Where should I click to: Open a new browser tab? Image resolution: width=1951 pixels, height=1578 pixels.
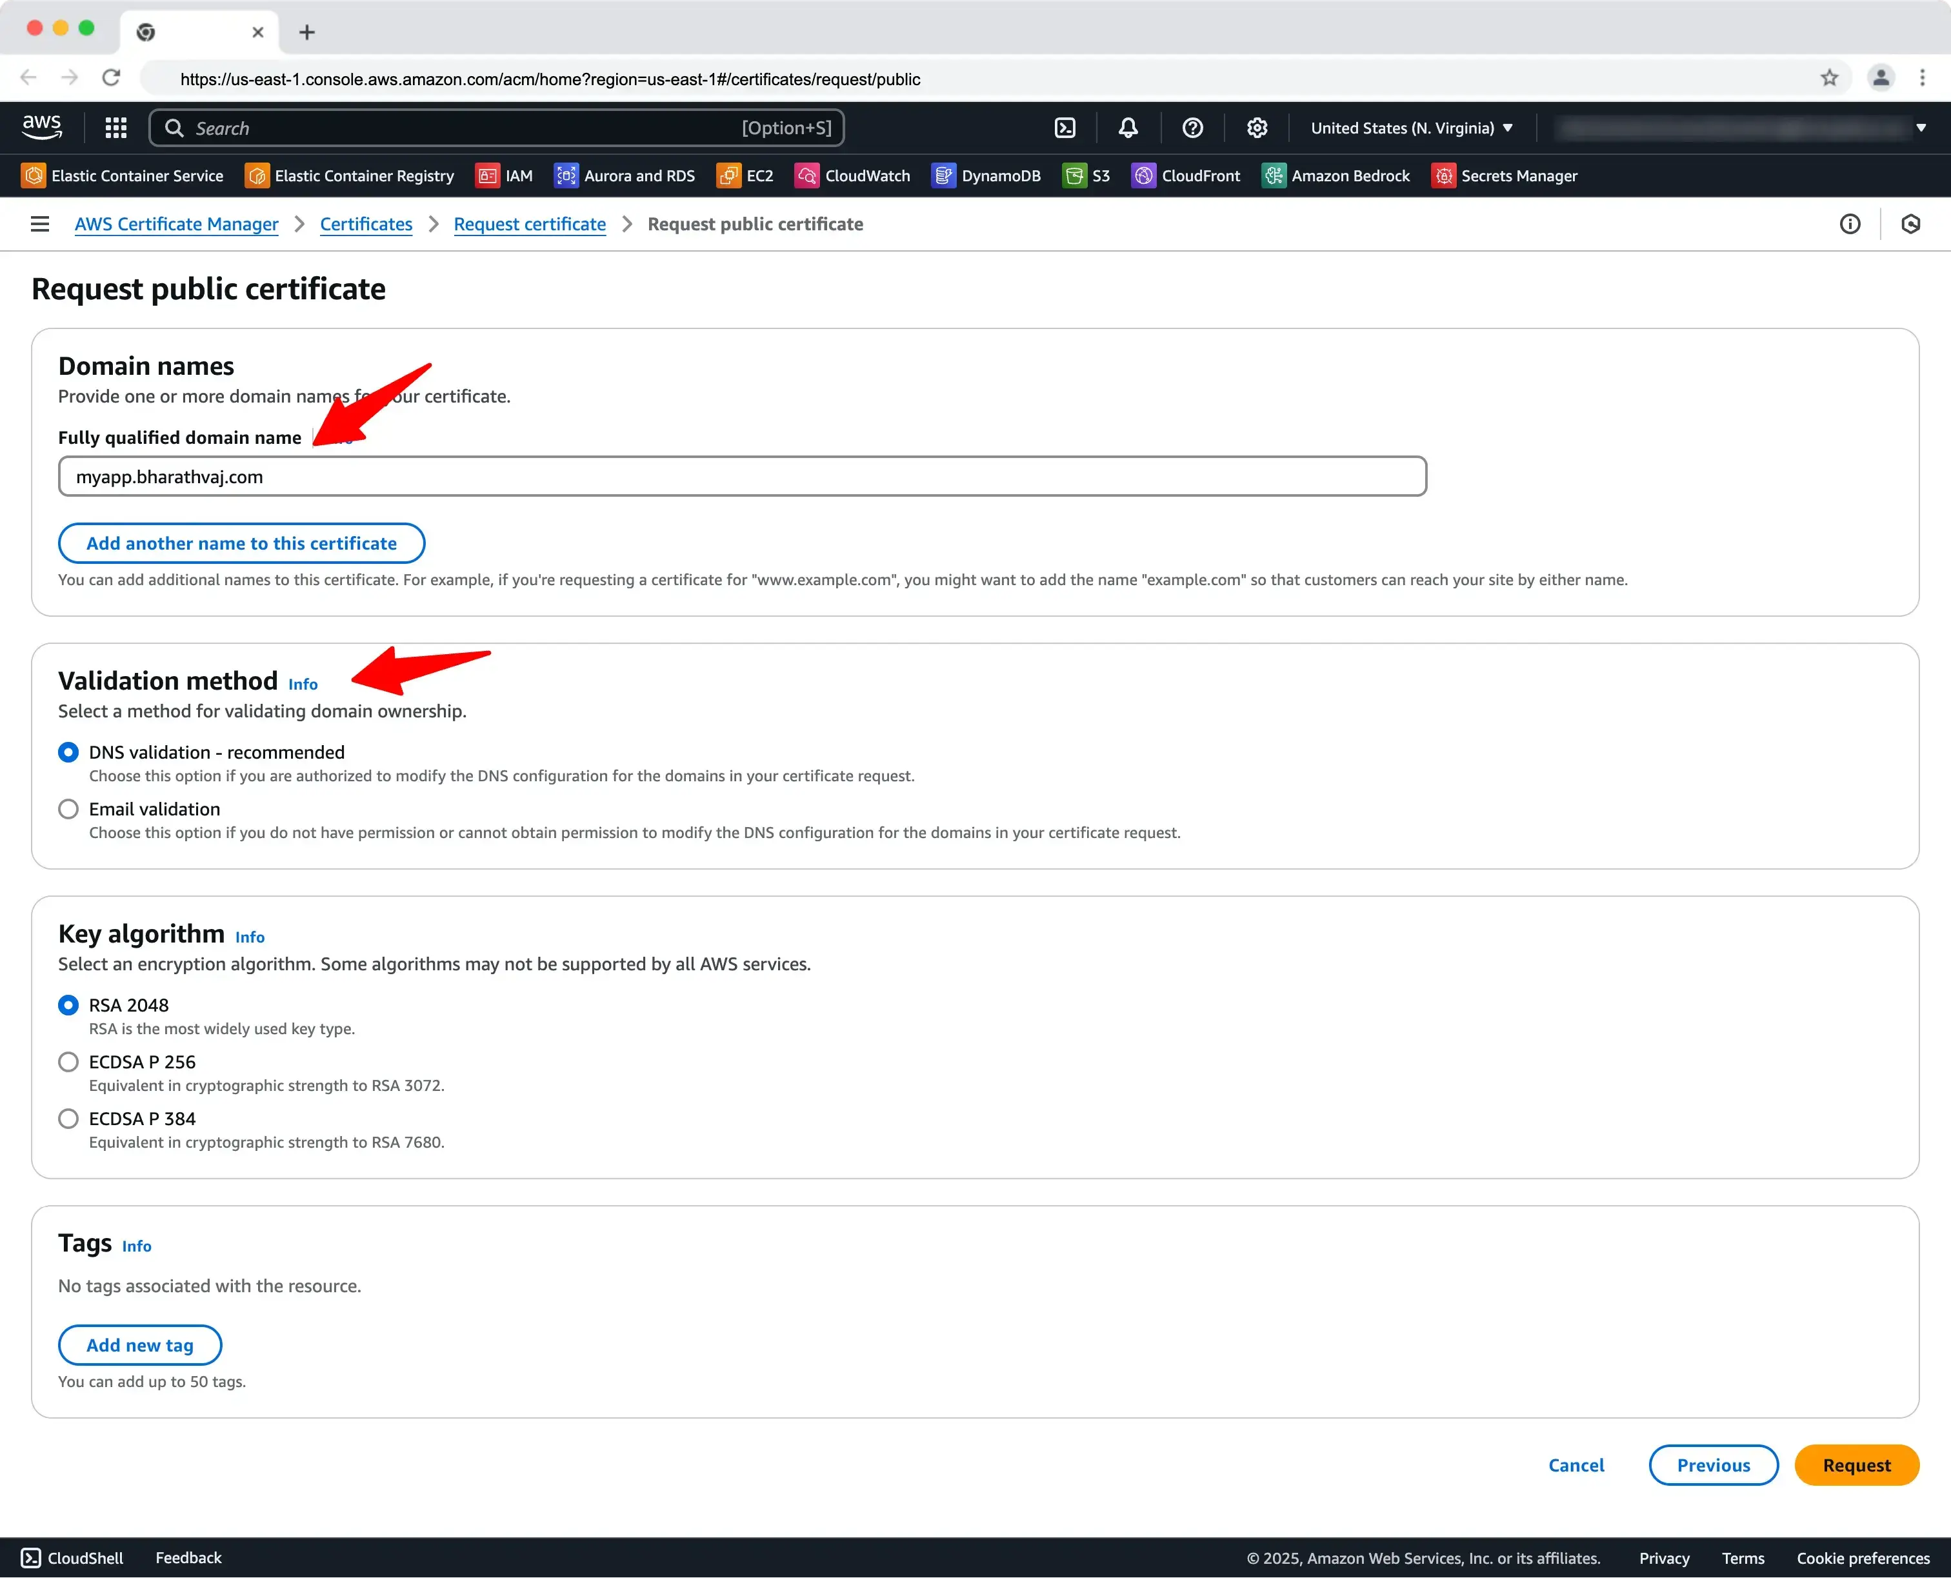(x=306, y=33)
